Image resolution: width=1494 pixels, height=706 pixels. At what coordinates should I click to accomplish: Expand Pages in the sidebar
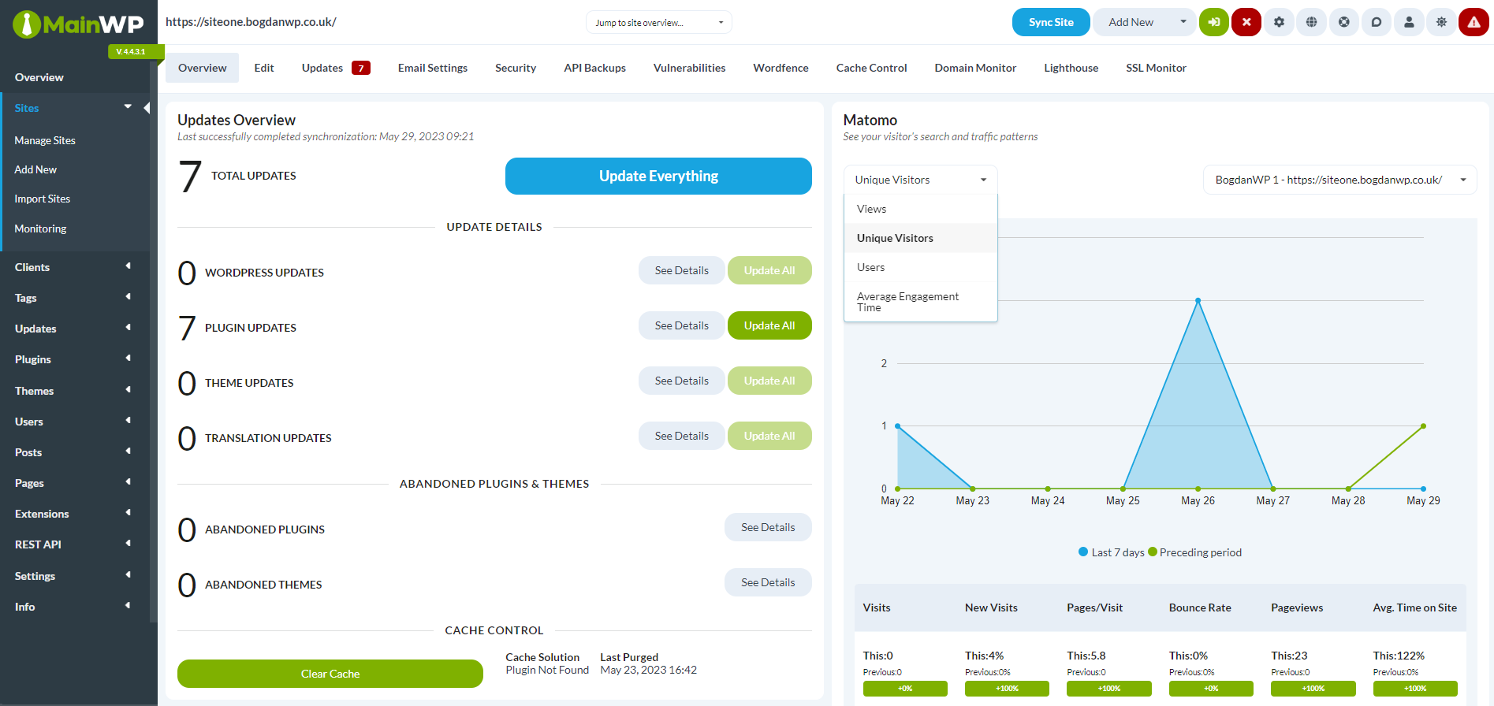pyautogui.click(x=128, y=482)
